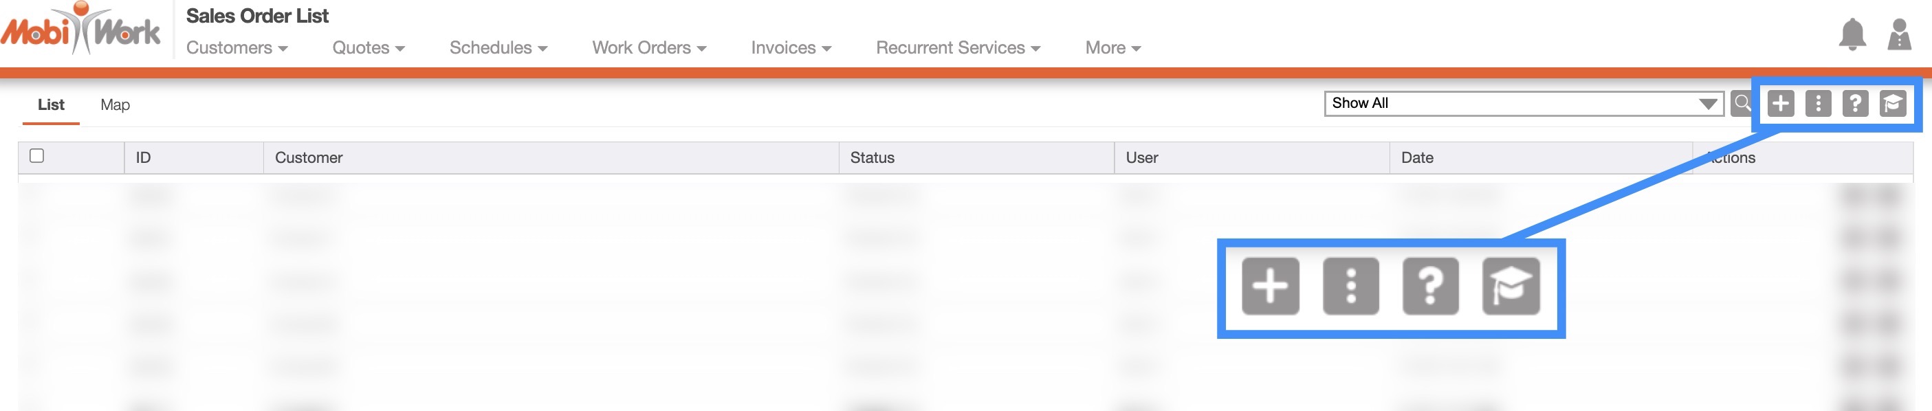This screenshot has width=1932, height=411.
Task: Open the user profile icon
Action: coord(1899,34)
